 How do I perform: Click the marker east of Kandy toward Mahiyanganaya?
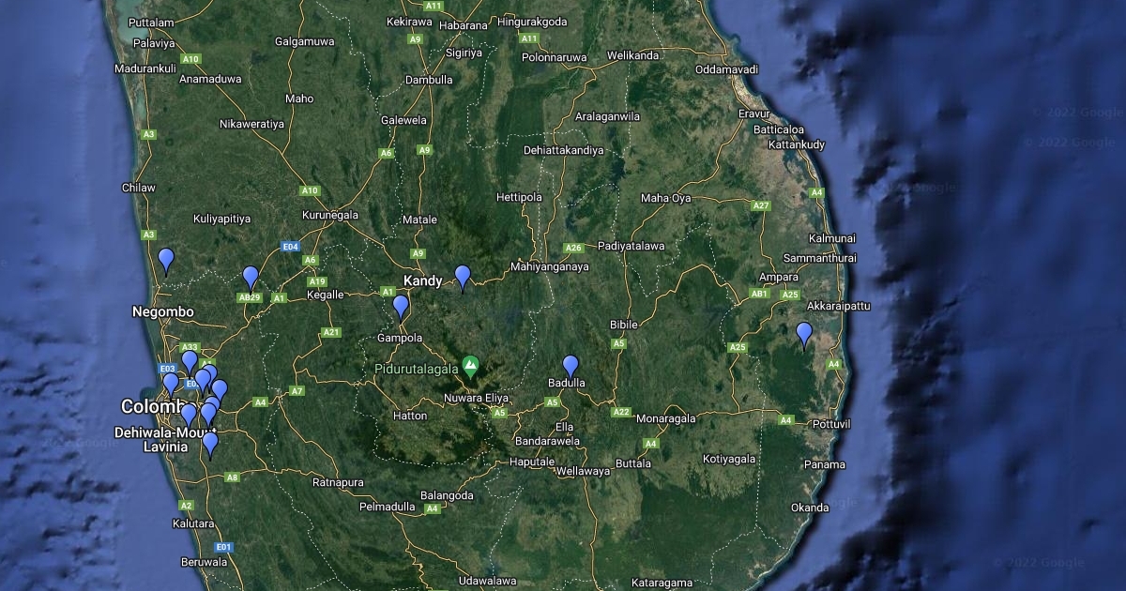click(463, 276)
